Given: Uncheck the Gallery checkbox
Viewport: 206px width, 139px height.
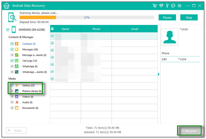Looking at the screenshot, I should coord(12,85).
